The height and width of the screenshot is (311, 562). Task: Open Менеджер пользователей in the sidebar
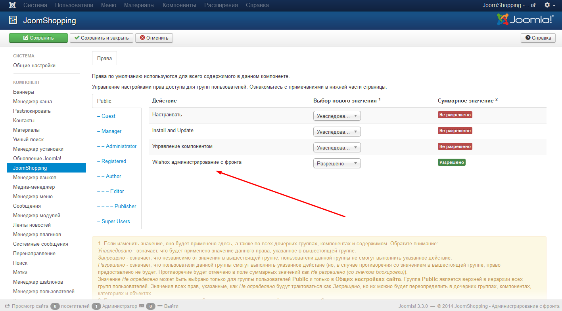(x=44, y=292)
